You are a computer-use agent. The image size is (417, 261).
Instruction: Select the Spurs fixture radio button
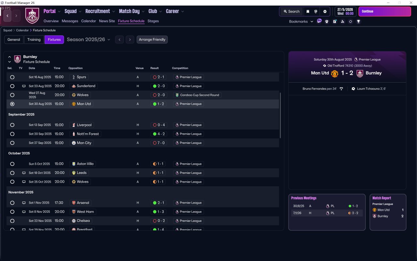(12, 77)
